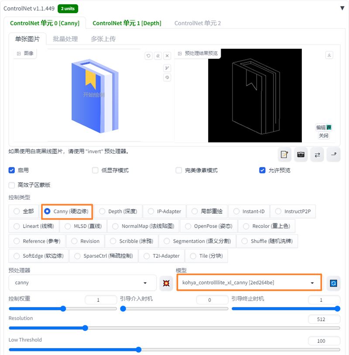Select the 局部重绘 control type
This screenshot has height=355, width=349.
pyautogui.click(x=207, y=212)
